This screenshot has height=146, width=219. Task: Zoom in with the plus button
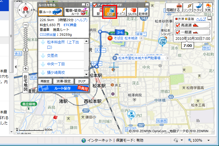(26, 69)
